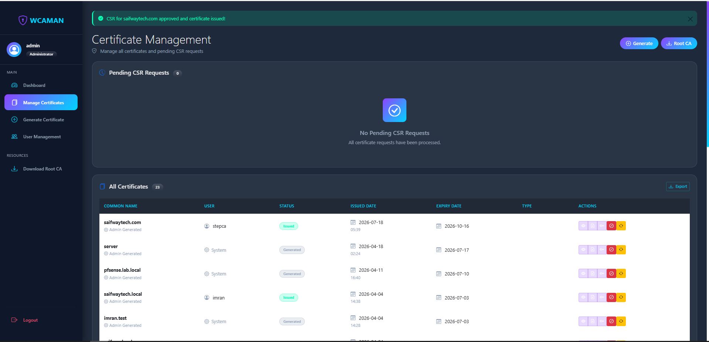The image size is (709, 342).
Task: Click the Generate button at top right
Action: [x=639, y=43]
